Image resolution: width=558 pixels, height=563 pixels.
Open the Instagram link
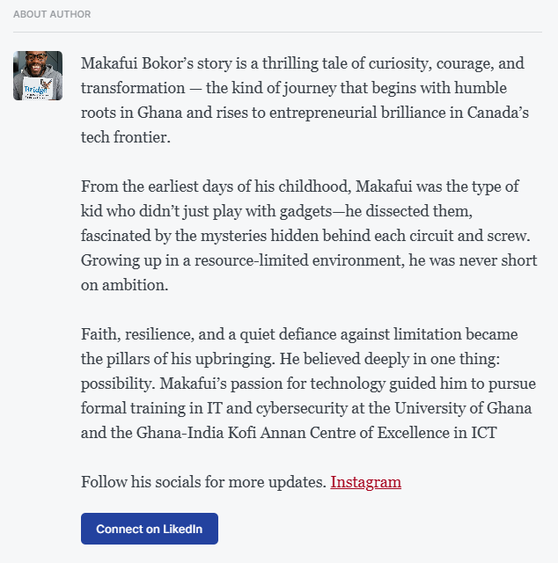(365, 482)
